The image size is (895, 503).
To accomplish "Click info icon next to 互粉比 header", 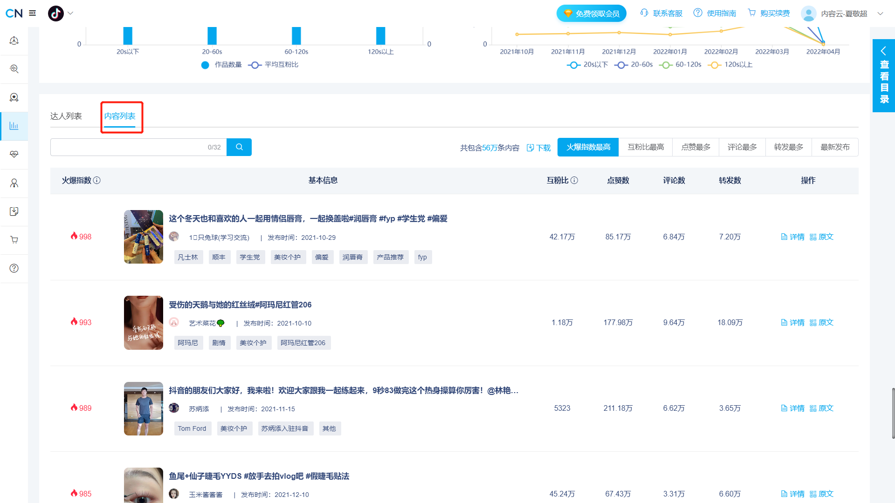I will pyautogui.click(x=574, y=180).
